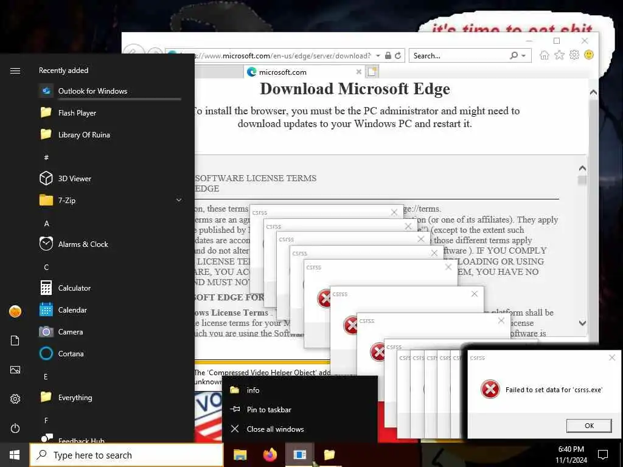Screen dimensions: 623x467
Task: Refresh the microsoft.com page
Action: (398, 55)
